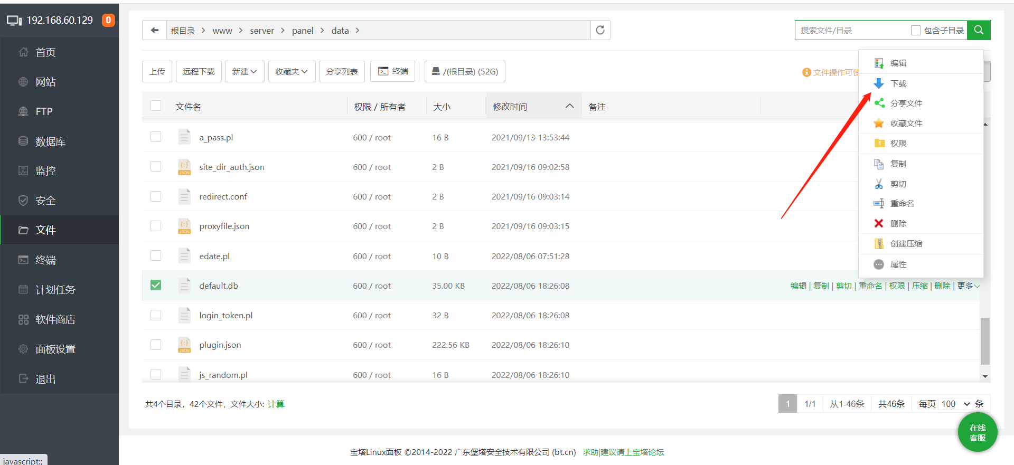The height and width of the screenshot is (465, 1014).
Task: Click the edit icon in the context menu
Action: pos(879,63)
